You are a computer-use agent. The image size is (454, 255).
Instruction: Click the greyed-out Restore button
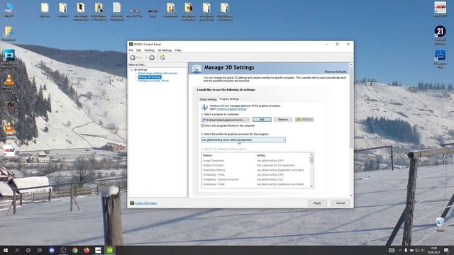pyautogui.click(x=304, y=120)
